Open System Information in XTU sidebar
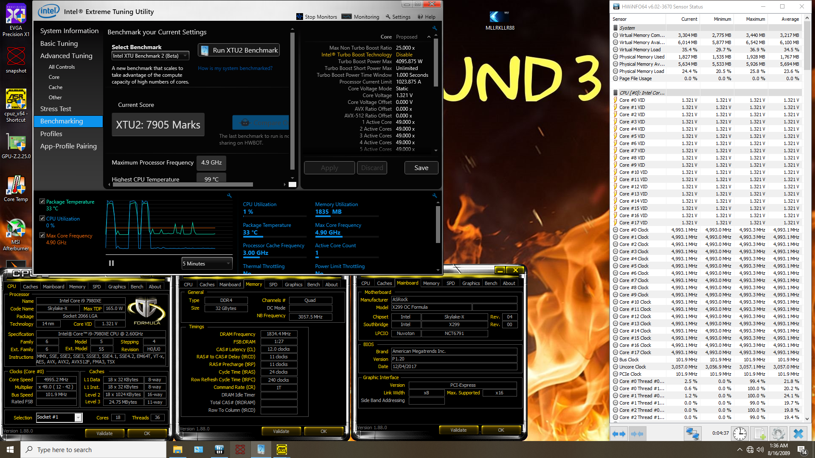The image size is (815, 458). point(69,31)
